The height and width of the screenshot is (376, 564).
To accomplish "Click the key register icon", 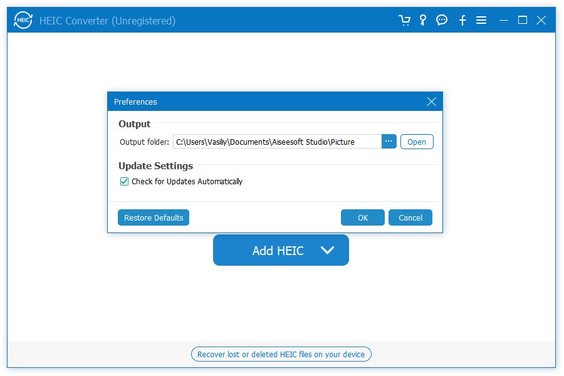I will pyautogui.click(x=423, y=20).
